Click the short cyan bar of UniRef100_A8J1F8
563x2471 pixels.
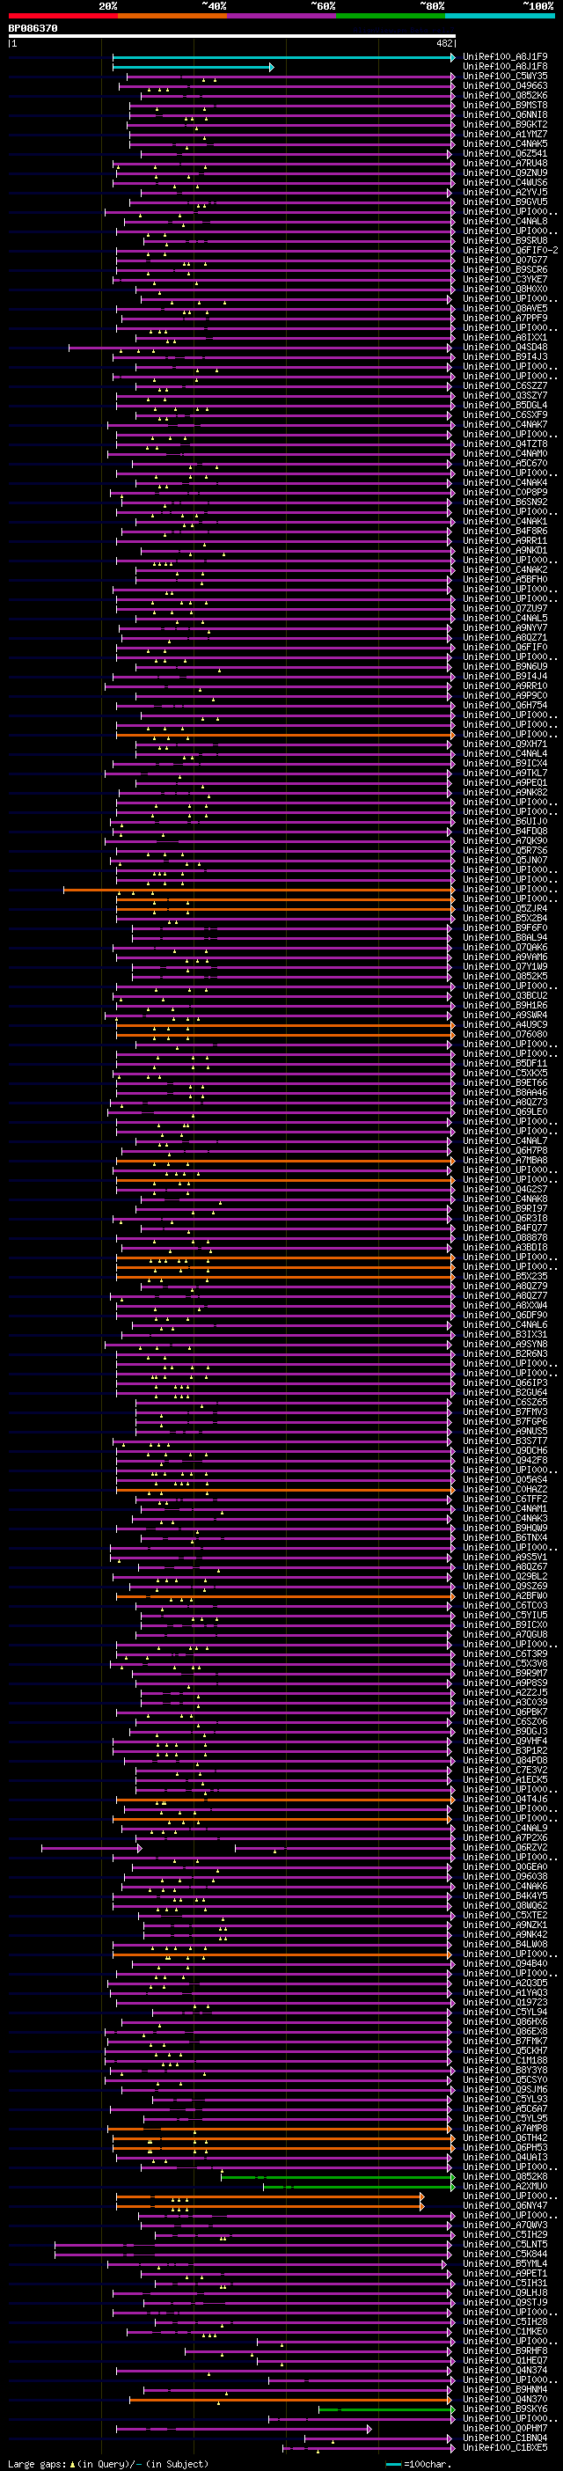pyautogui.click(x=193, y=67)
